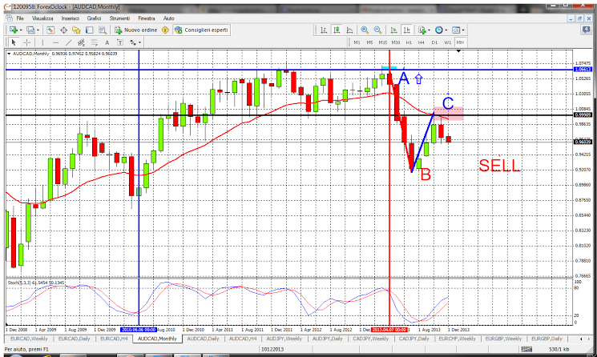Switch to the CADJPY,Weekly chart tab

[x=370, y=339]
